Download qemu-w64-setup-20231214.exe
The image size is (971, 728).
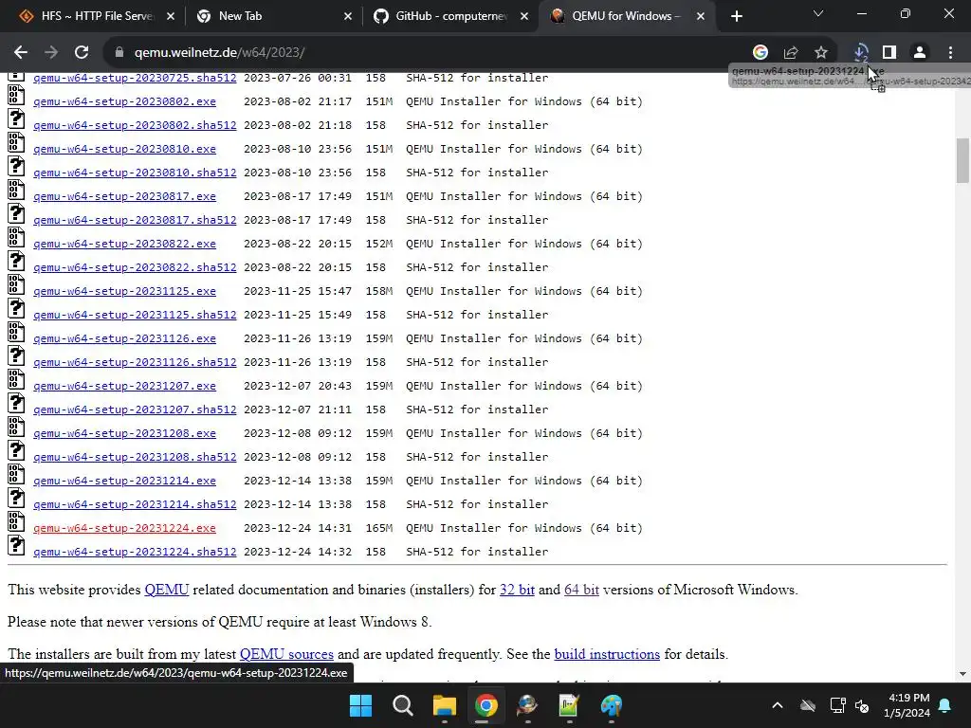[124, 481]
